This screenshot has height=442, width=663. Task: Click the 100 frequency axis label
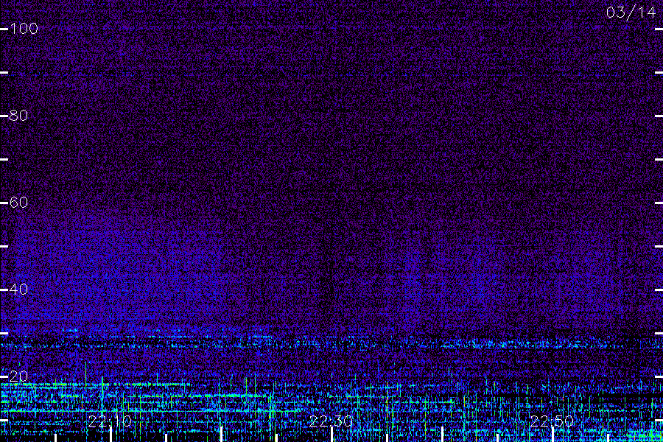(x=24, y=29)
